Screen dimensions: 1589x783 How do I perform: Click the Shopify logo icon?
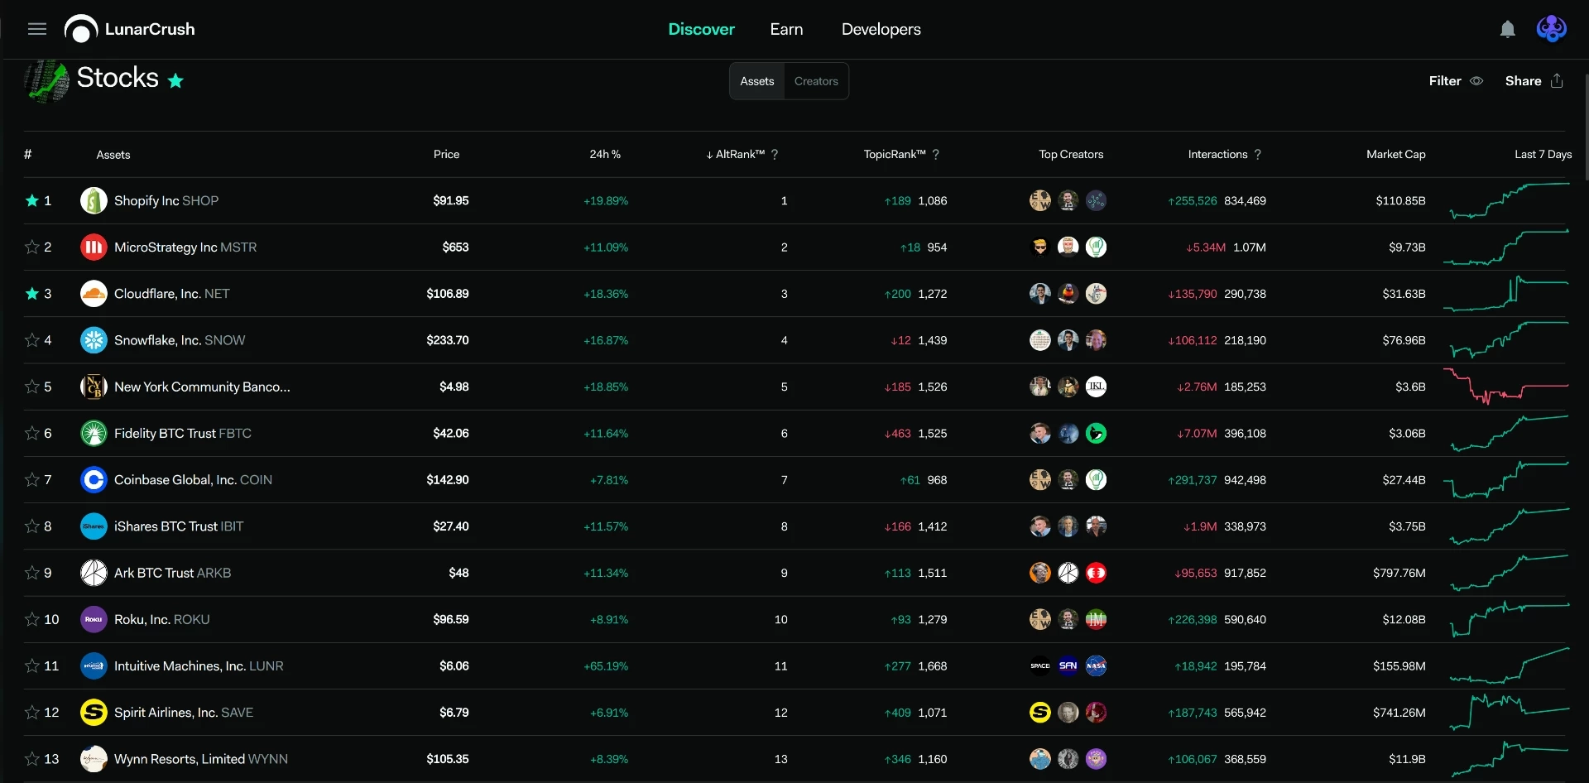click(x=94, y=201)
